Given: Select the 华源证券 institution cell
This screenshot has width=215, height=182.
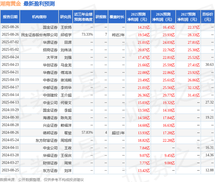Looking at the screenshot, I should coord(50,42).
